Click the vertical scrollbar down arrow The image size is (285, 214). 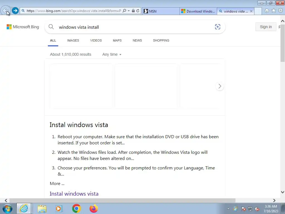click(x=282, y=192)
